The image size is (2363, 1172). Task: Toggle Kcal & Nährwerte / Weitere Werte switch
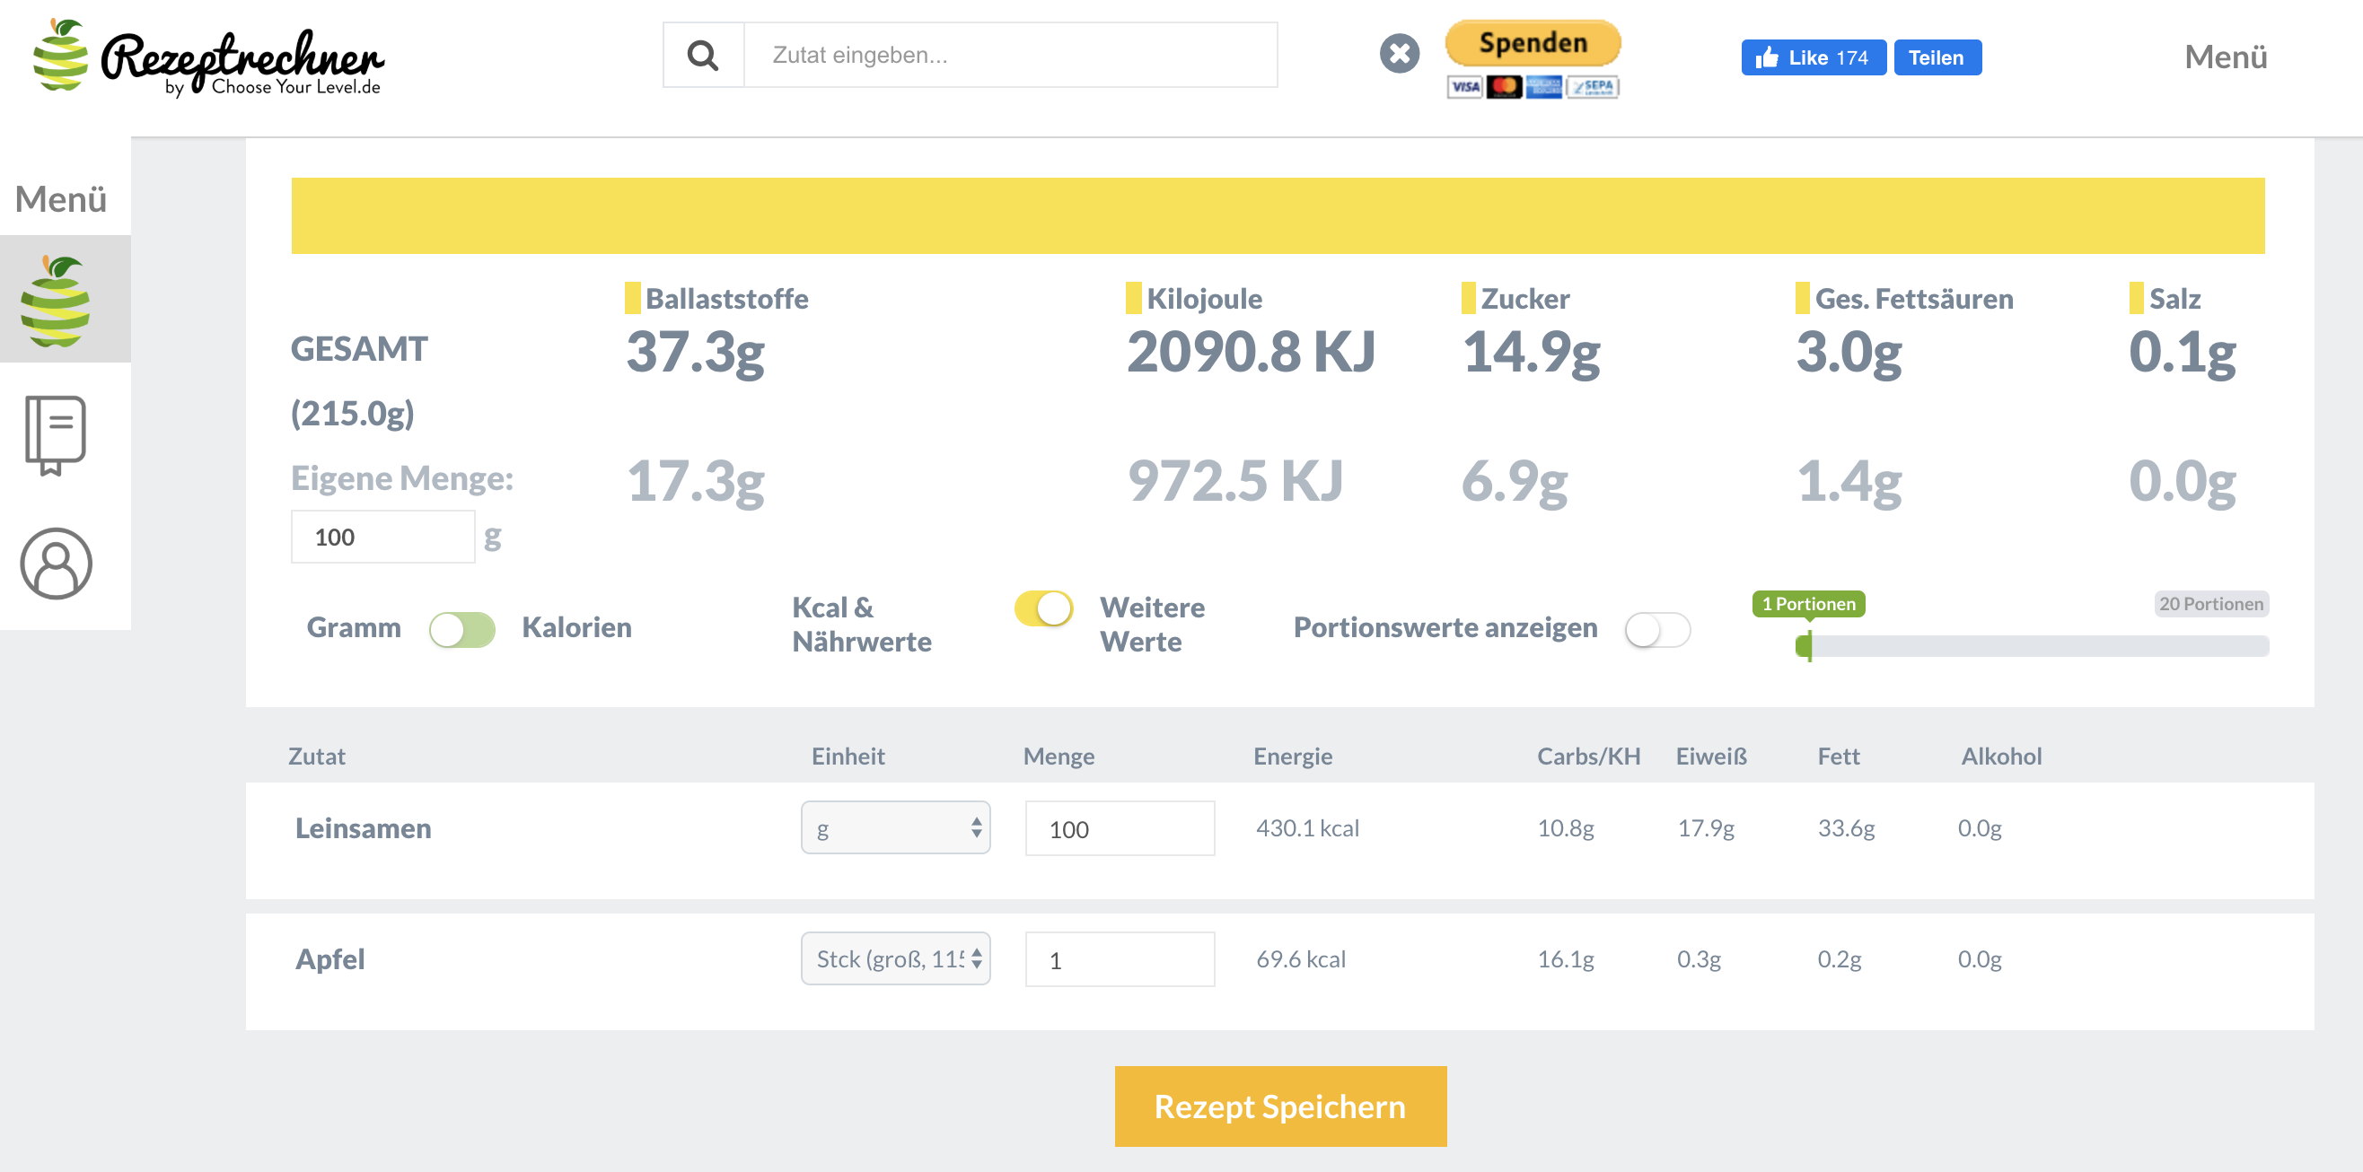tap(1044, 608)
